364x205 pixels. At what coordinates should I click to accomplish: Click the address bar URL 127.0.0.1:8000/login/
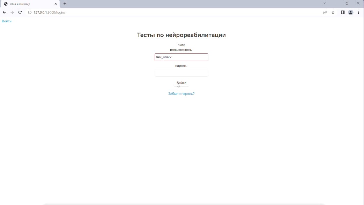pos(50,12)
